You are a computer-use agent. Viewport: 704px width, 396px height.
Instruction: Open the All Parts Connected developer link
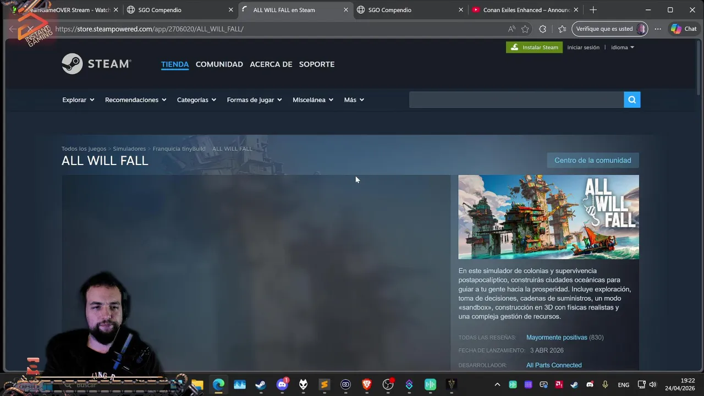pyautogui.click(x=554, y=365)
